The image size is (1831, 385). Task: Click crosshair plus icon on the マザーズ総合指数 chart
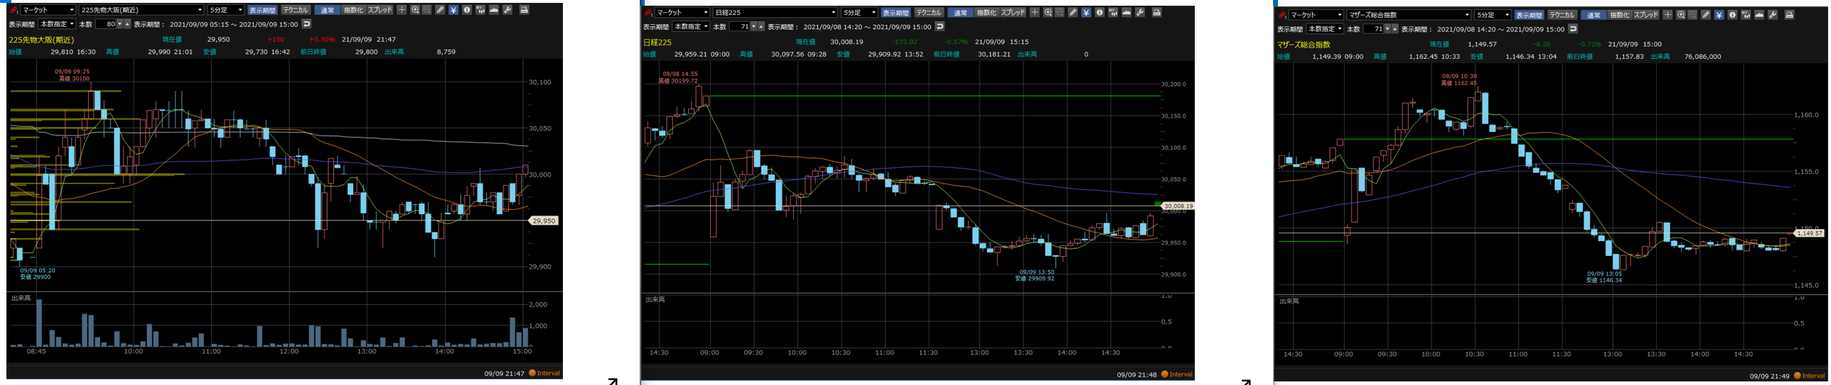[x=1668, y=15]
